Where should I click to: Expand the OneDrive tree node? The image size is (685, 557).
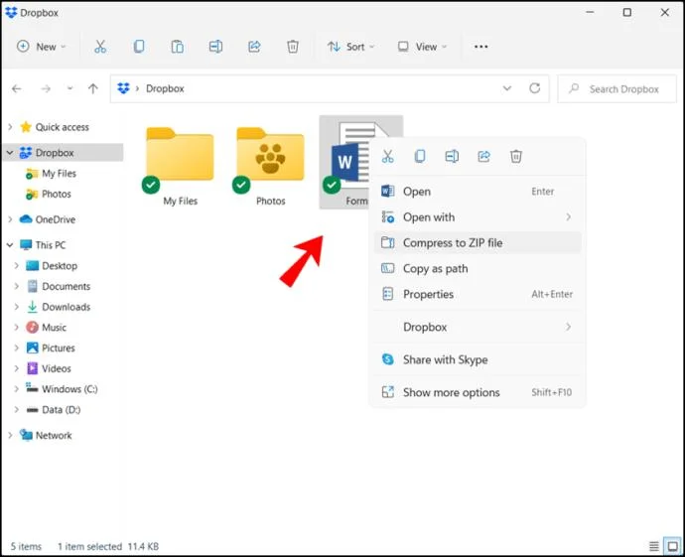tap(10, 219)
